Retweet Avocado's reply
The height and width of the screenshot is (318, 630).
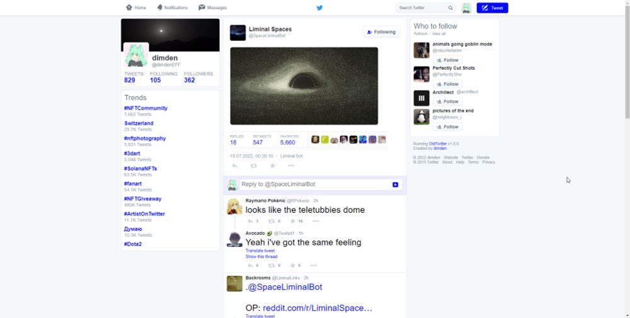pyautogui.click(x=271, y=265)
